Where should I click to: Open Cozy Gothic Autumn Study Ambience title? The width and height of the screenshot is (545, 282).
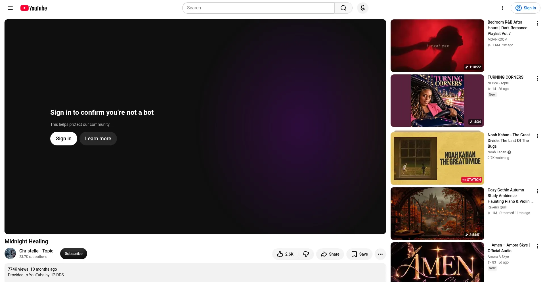(510, 196)
